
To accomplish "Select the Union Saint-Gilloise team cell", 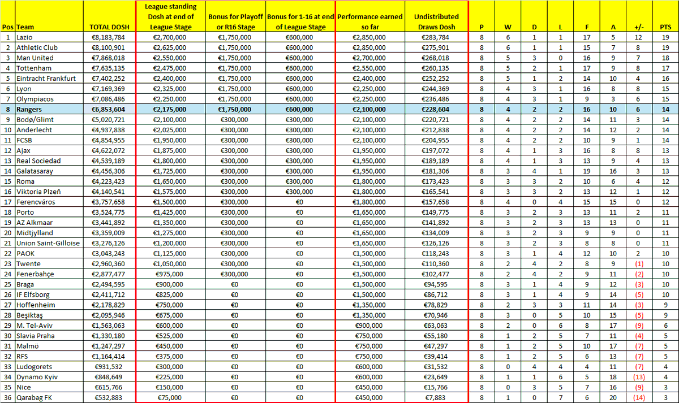I will (49, 243).
